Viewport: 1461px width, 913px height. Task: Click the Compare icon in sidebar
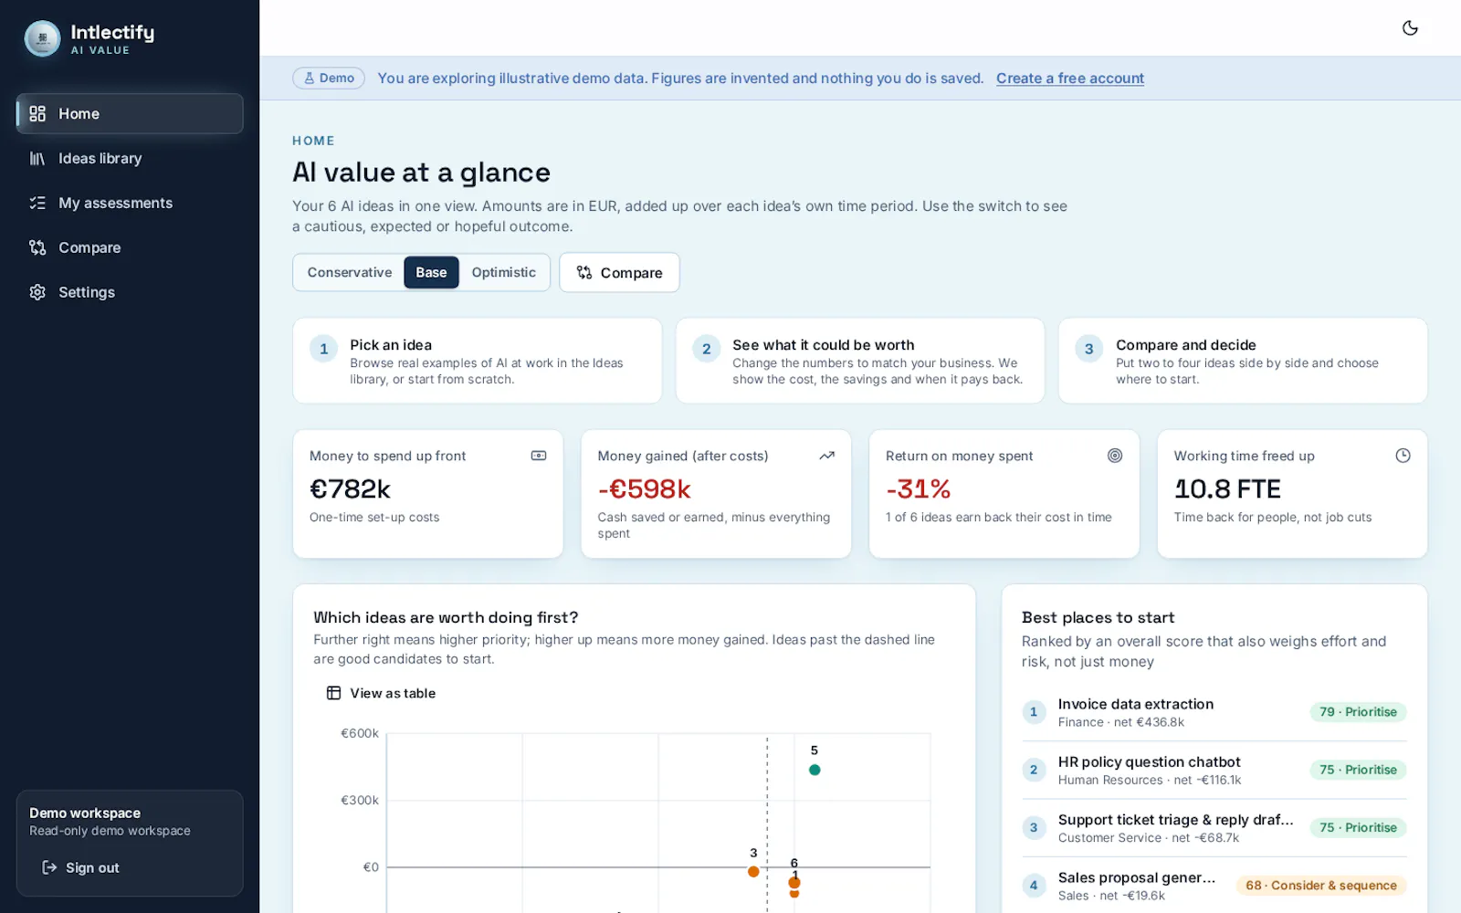37,248
